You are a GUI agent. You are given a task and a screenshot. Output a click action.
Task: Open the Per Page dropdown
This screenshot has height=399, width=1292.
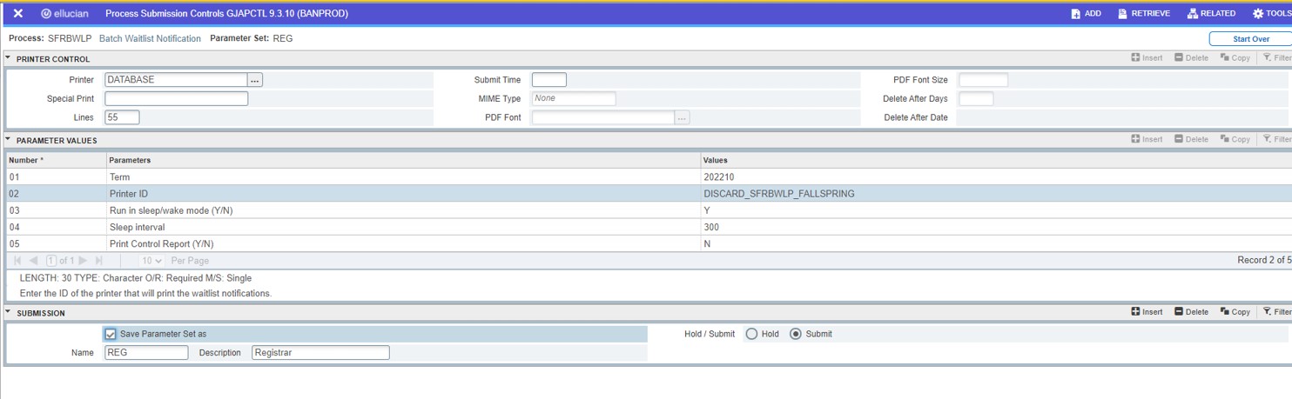(152, 261)
